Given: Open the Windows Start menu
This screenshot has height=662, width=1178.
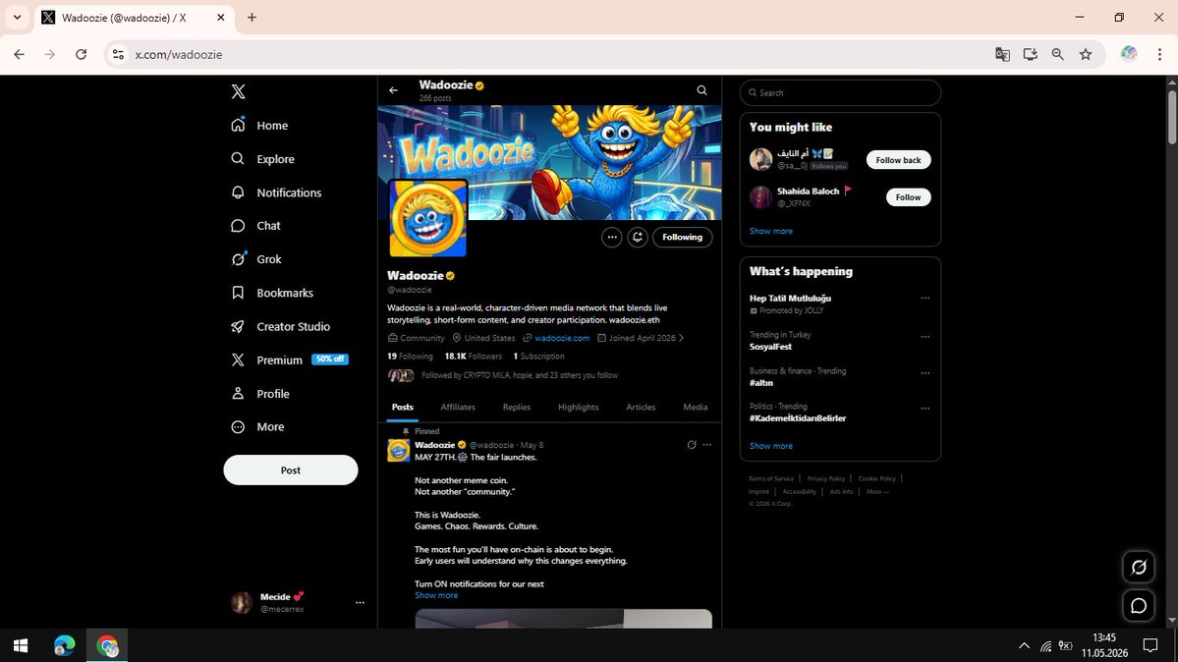Looking at the screenshot, I should point(21,645).
